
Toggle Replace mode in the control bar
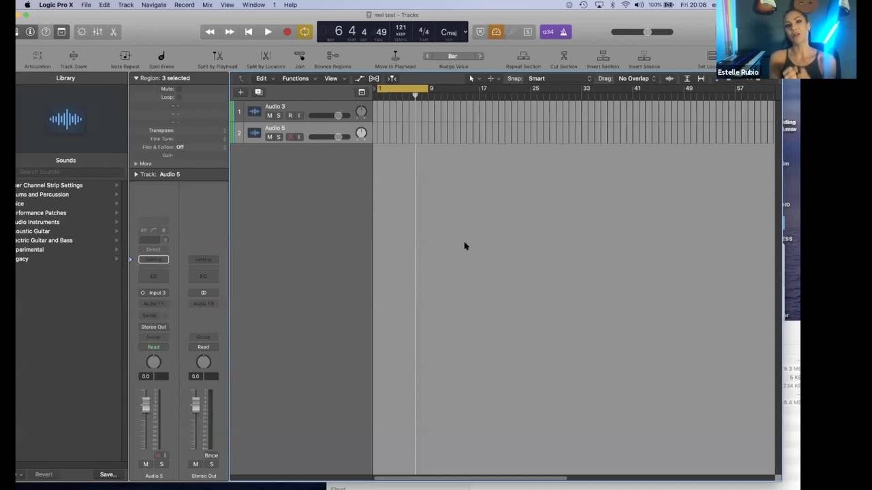(480, 32)
